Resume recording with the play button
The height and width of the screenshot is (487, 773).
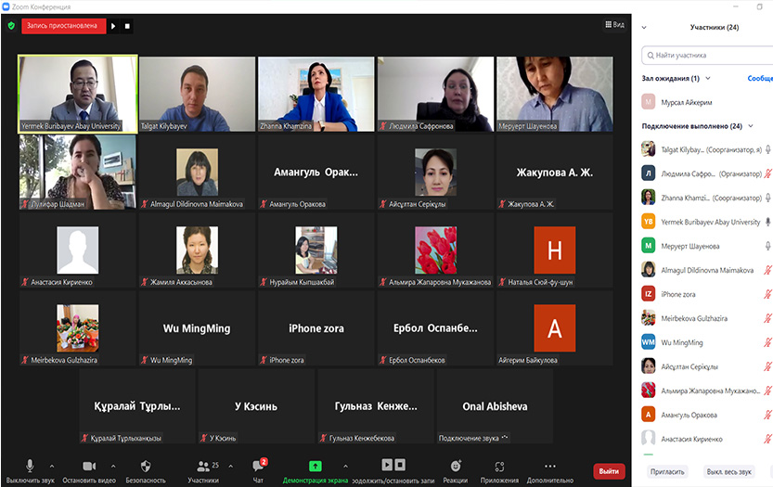114,26
